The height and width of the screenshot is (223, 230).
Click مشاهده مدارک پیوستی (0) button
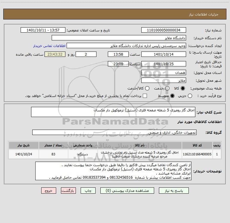click(x=127, y=191)
